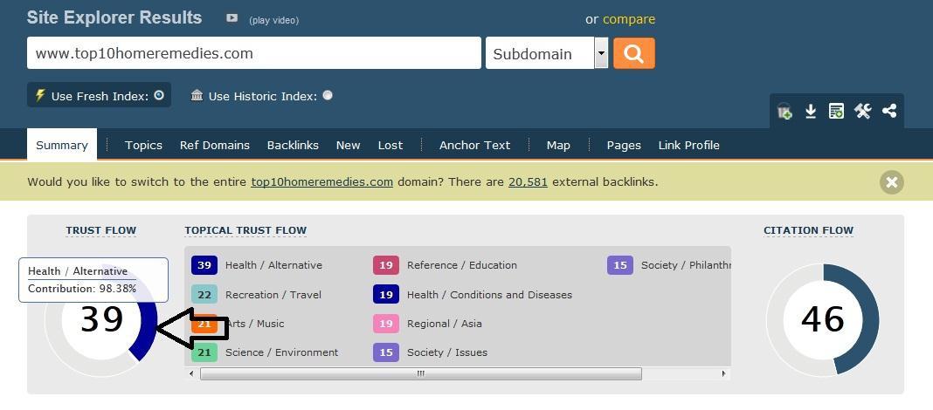Click the 20,581 backlinks link

[x=528, y=181]
